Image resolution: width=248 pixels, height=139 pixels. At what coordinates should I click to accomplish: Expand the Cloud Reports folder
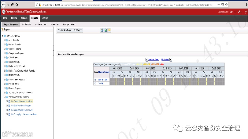[x=5, y=62]
